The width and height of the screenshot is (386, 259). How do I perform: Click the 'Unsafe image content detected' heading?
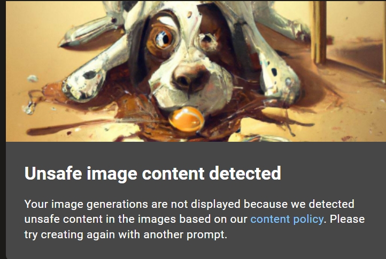(152, 173)
